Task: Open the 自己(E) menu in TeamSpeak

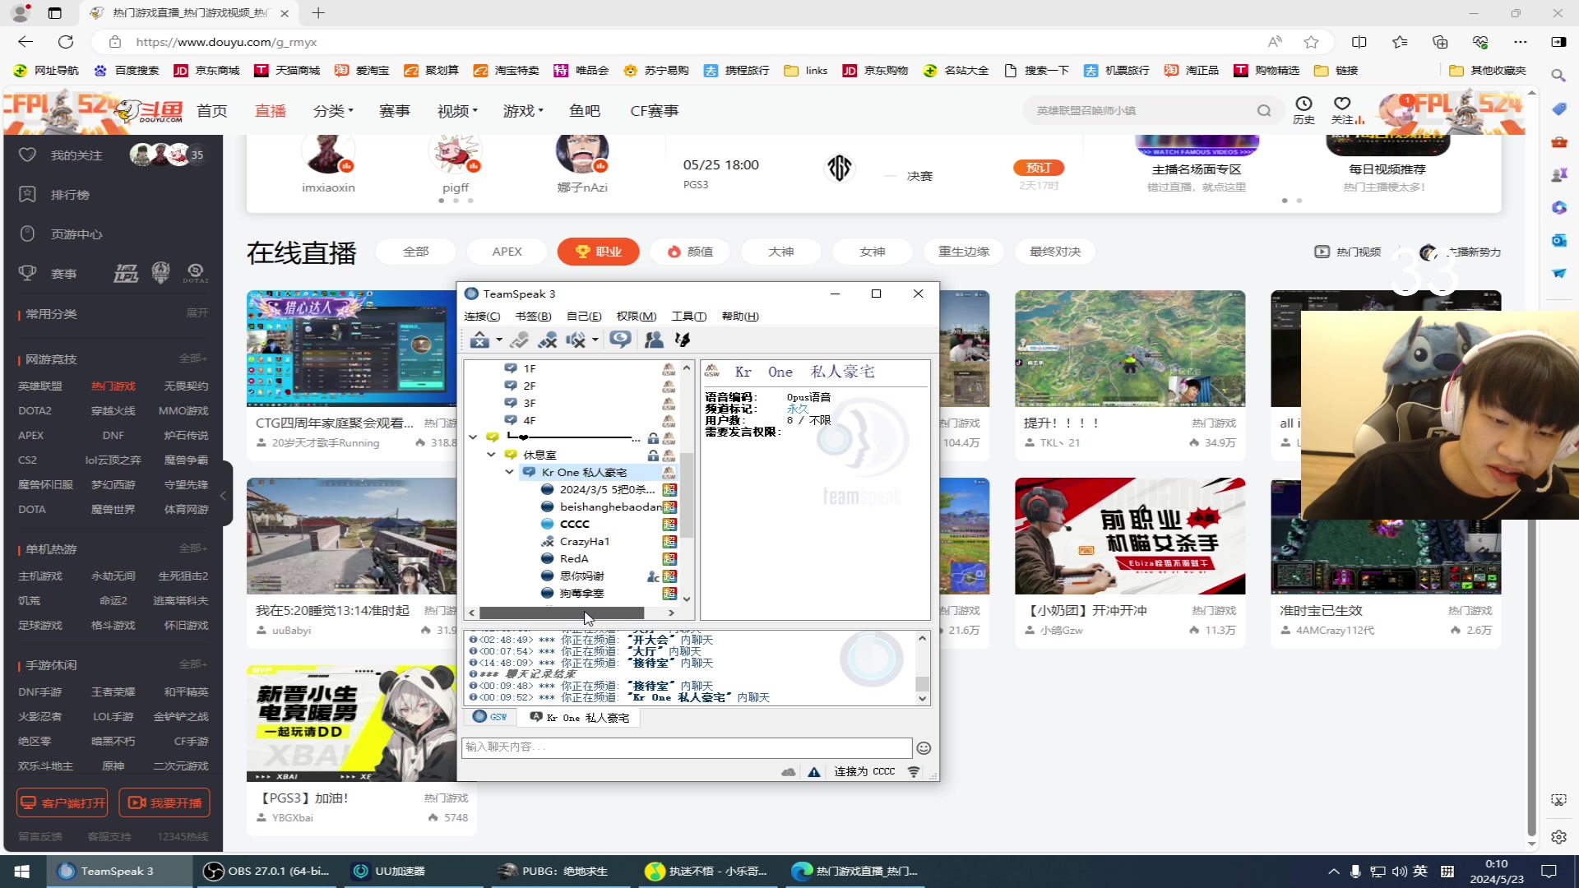Action: 584,317
